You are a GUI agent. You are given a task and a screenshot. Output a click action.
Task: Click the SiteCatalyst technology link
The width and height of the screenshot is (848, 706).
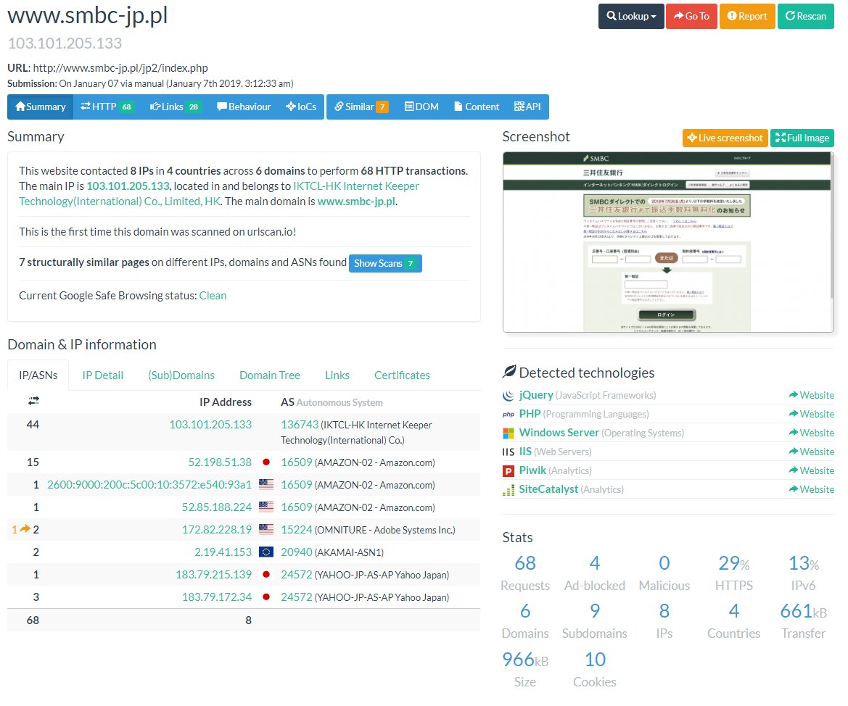(x=548, y=489)
